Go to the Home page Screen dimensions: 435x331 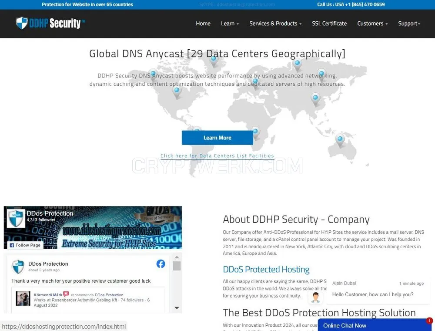203,24
